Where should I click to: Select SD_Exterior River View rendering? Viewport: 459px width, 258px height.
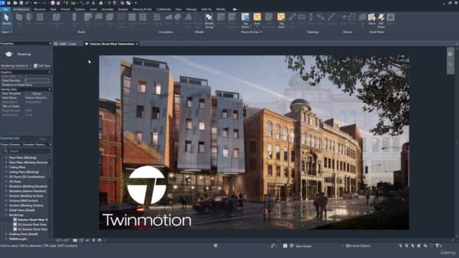[x=32, y=224]
